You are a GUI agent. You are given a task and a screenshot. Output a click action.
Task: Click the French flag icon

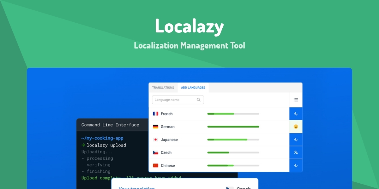[155, 114]
